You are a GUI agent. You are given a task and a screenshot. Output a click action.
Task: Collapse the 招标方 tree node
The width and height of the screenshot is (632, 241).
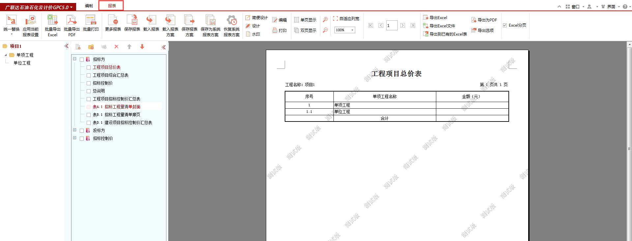tap(75, 59)
